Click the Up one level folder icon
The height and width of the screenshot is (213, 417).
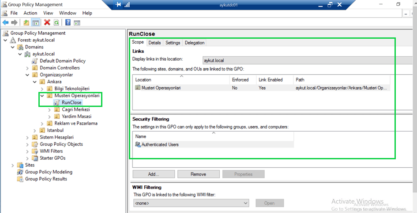[26, 22]
